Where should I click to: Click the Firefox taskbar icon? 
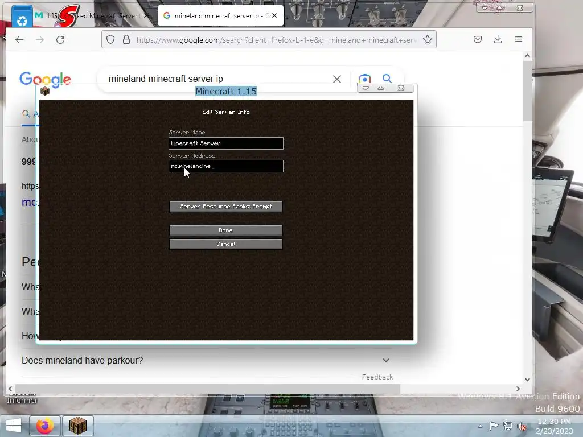45,426
